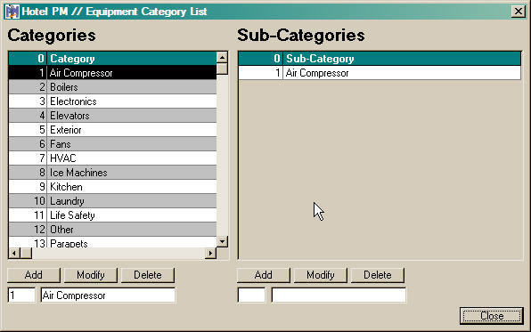This screenshot has width=531, height=332.
Task: Select the Exterior category row
Action: point(112,130)
